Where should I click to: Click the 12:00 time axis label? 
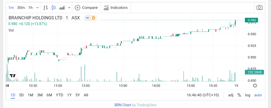point(86,85)
